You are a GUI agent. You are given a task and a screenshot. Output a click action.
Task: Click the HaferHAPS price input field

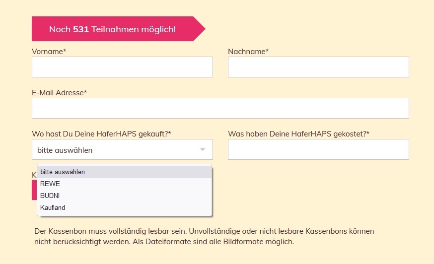pyautogui.click(x=318, y=149)
